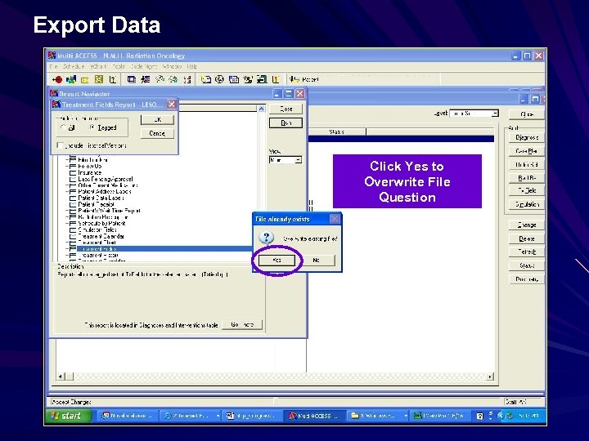
Task: Click the Windows start button
Action: (68, 416)
